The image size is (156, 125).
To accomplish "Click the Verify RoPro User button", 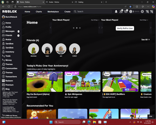I will pyautogui.click(x=125, y=28).
